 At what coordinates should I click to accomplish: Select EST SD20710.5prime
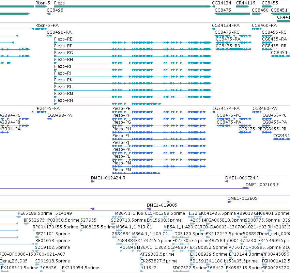point(113,224)
